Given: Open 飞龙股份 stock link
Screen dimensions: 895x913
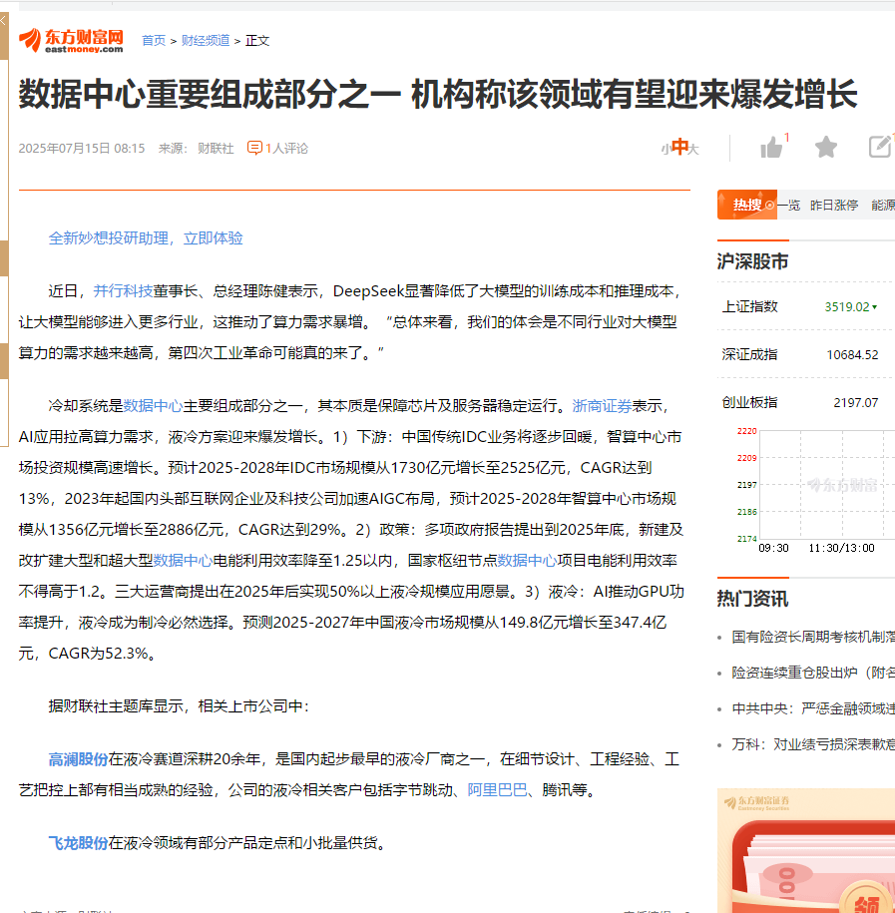Looking at the screenshot, I should click(78, 842).
